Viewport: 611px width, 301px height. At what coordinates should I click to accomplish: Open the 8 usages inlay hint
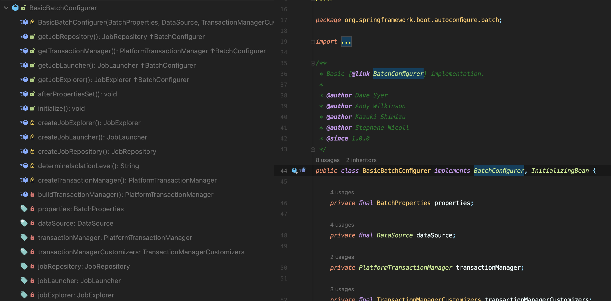pyautogui.click(x=328, y=160)
